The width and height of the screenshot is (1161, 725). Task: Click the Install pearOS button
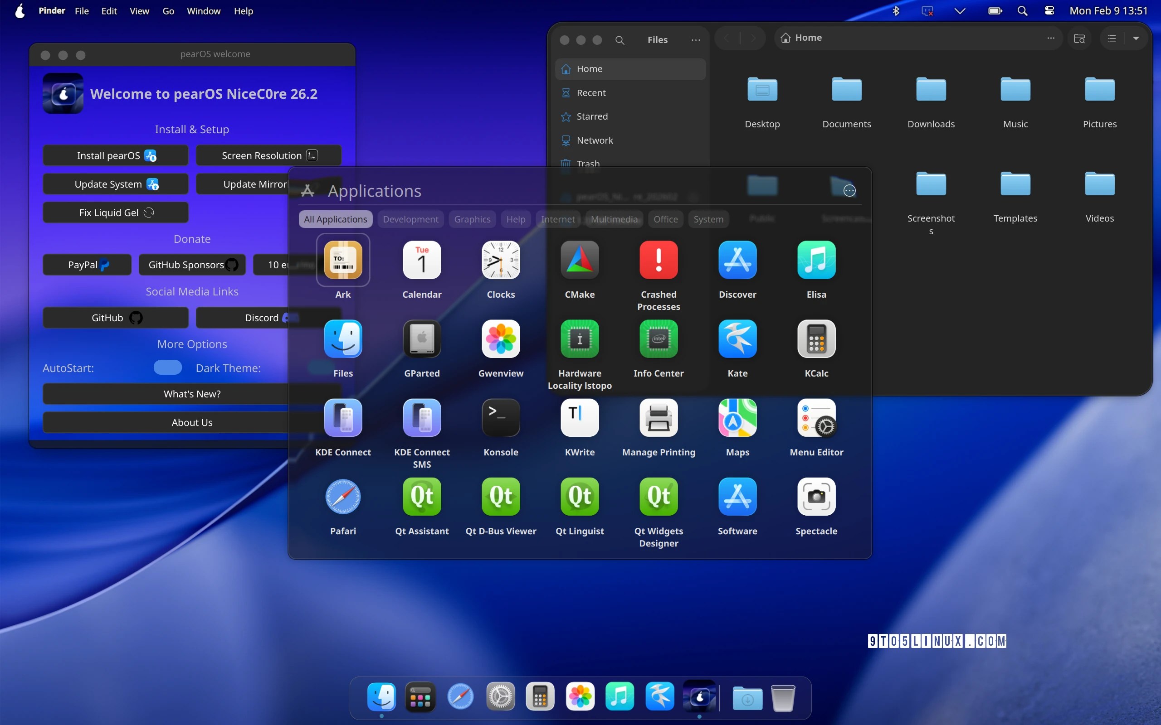coord(116,155)
